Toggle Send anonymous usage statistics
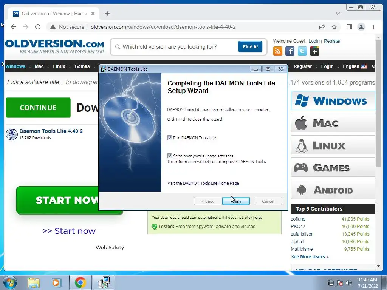Image resolution: width=387 pixels, height=290 pixels. tap(170, 156)
